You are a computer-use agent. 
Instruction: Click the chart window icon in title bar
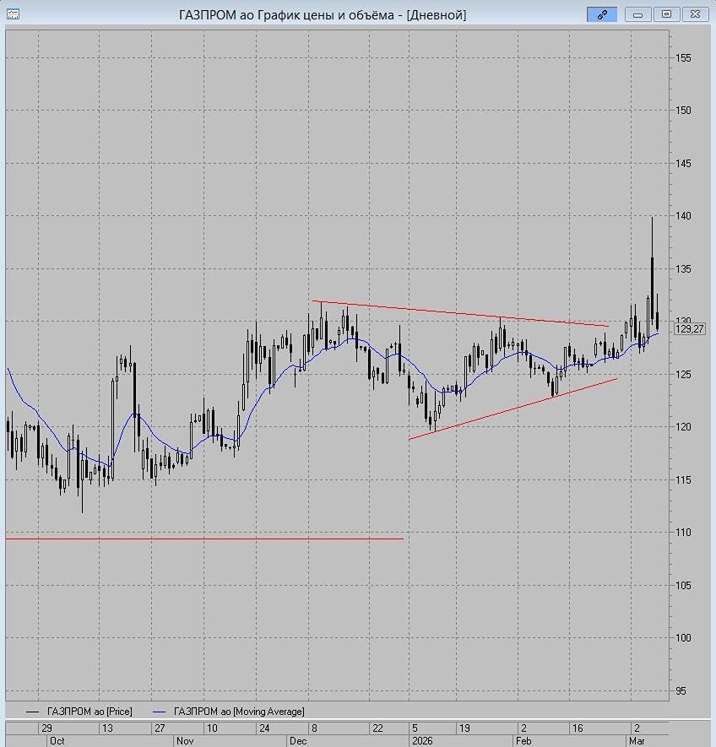pos(13,14)
